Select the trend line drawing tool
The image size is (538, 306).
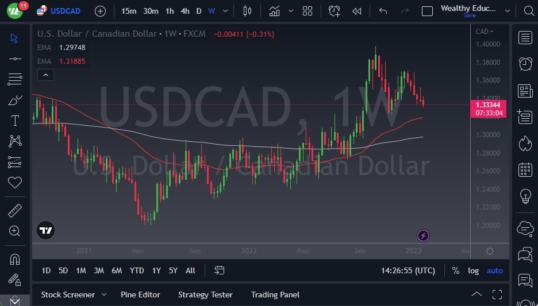tap(15, 59)
